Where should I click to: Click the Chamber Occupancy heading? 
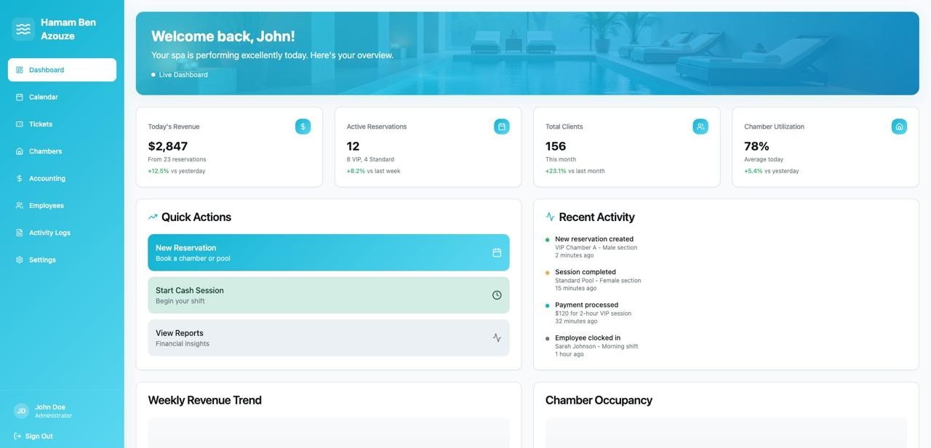click(x=599, y=401)
